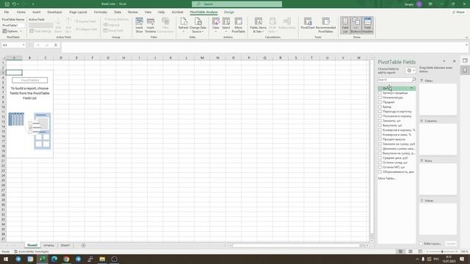The width and height of the screenshot is (470, 264).
Task: Open Recommended PivotTables
Action: pyautogui.click(x=325, y=25)
